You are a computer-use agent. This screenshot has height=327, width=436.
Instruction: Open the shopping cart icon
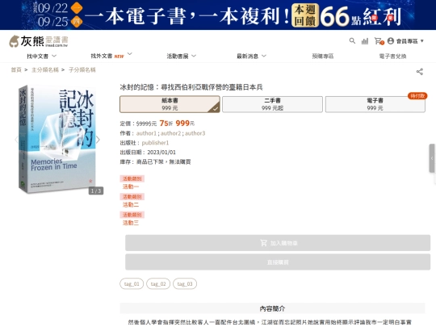click(379, 41)
